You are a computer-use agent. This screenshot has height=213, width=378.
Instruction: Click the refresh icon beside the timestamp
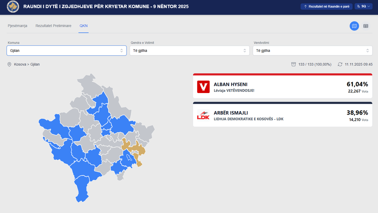[x=340, y=64]
